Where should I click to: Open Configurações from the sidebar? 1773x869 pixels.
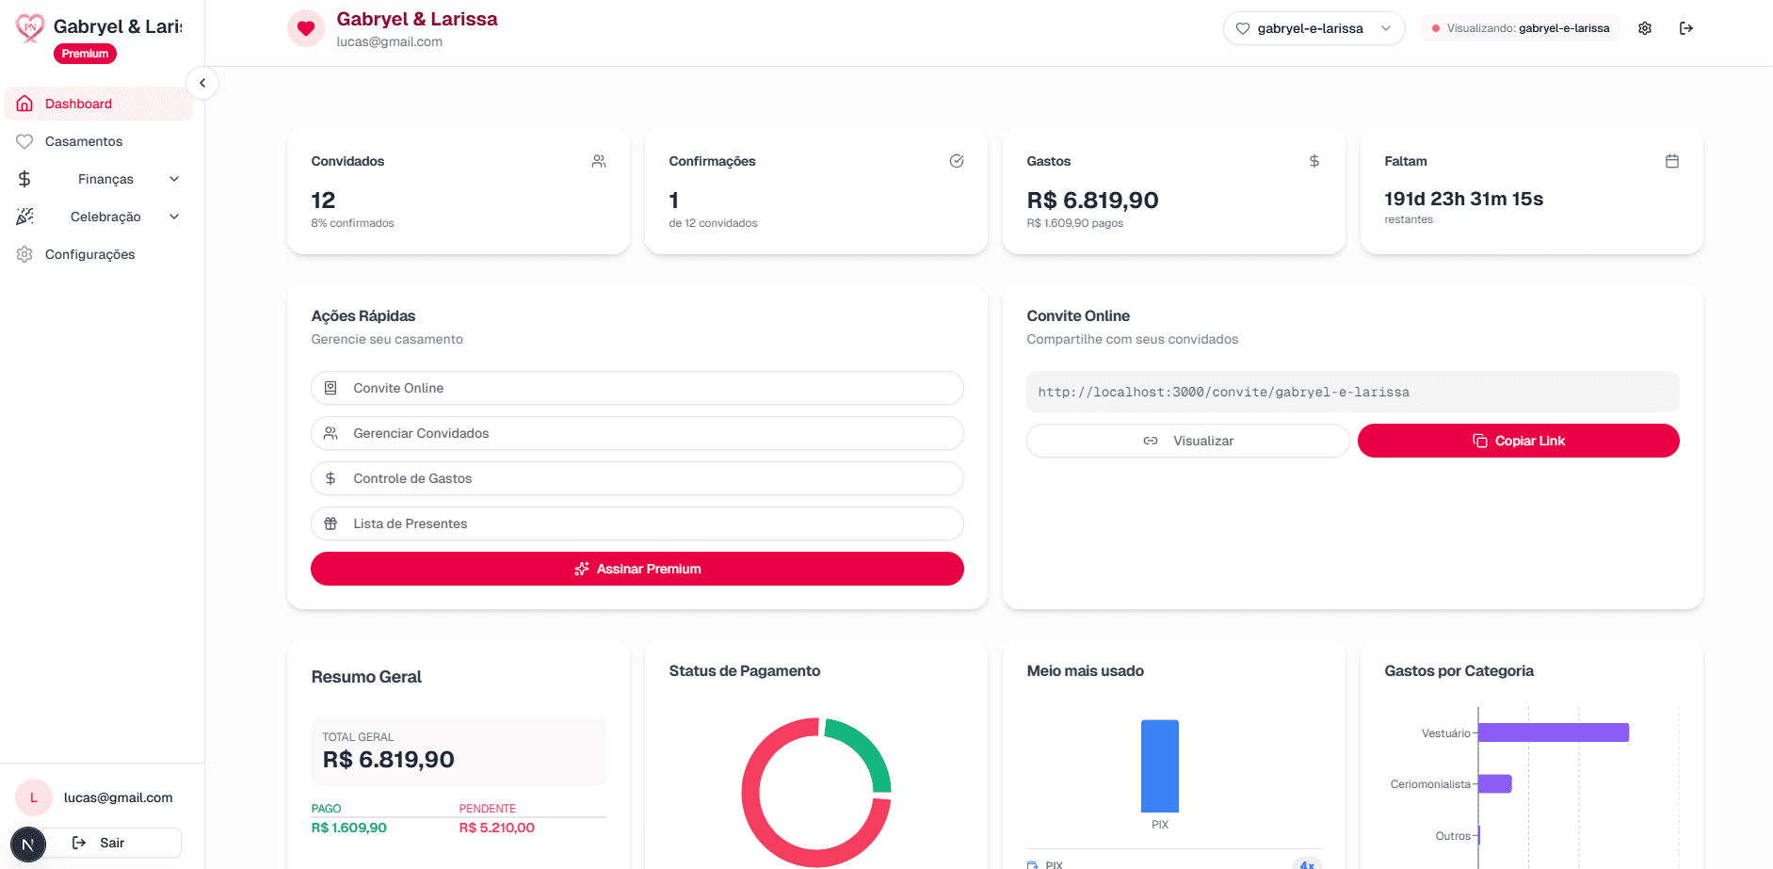(90, 254)
